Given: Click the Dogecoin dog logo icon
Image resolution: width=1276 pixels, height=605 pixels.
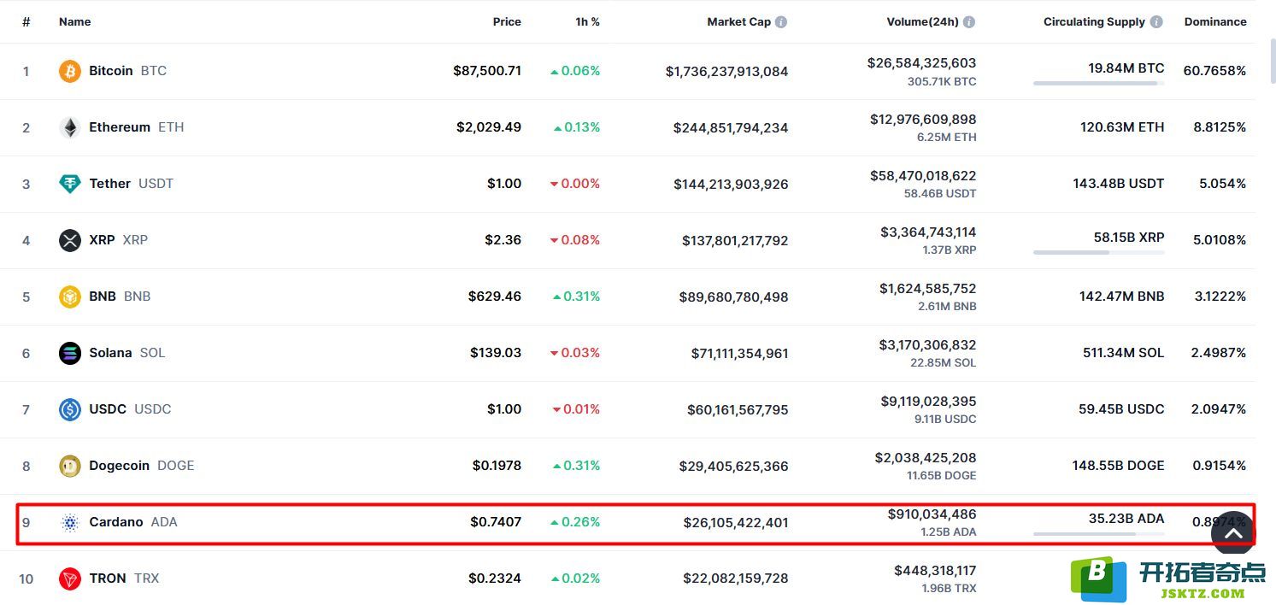Looking at the screenshot, I should (x=70, y=466).
